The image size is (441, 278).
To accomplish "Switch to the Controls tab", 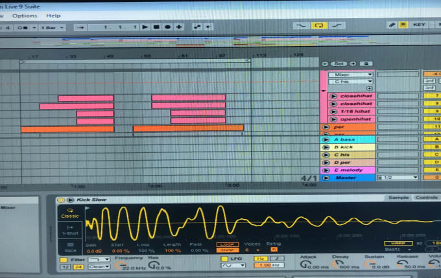I will click(426, 198).
